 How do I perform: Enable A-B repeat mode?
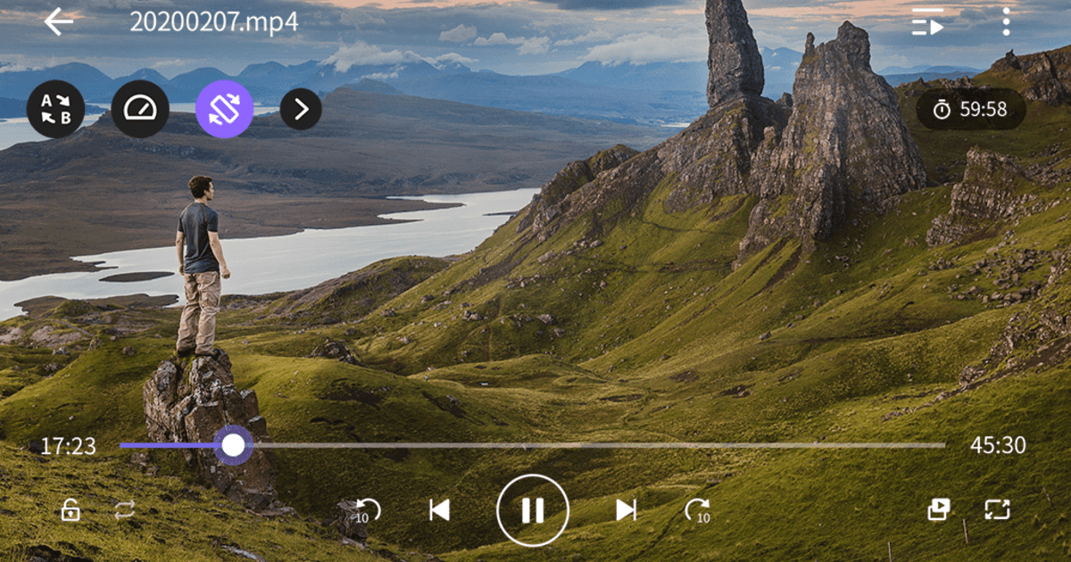57,109
